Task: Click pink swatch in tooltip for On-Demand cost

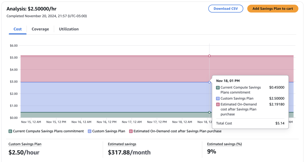Action: tap(218, 104)
